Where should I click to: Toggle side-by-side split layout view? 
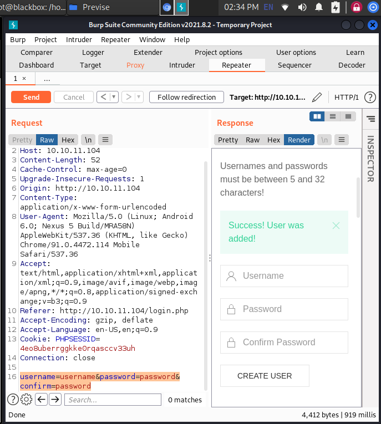tap(317, 116)
